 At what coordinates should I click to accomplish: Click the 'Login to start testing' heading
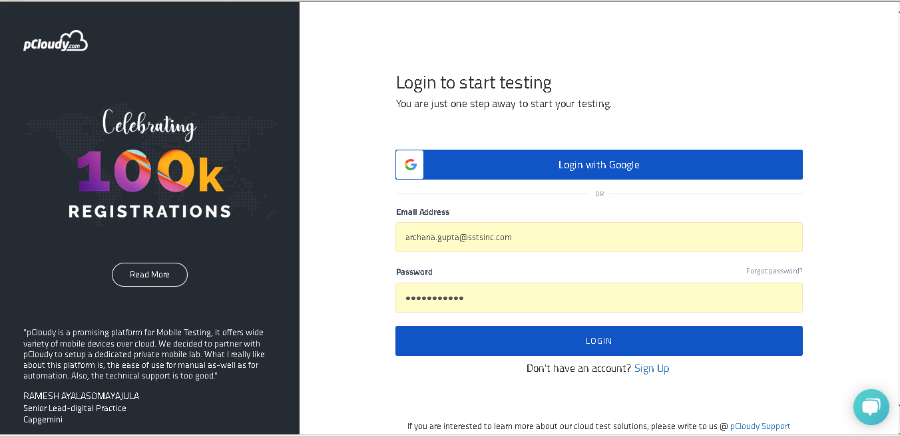[474, 82]
